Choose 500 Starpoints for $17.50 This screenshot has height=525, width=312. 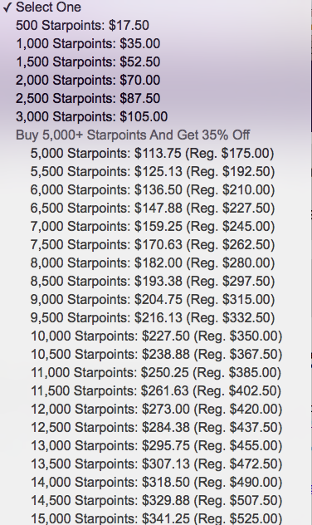point(155,26)
